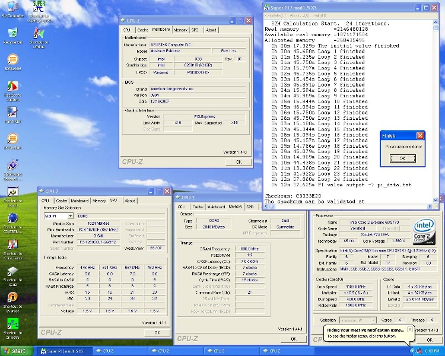Activate the third CPU-Z taskbar button

pyautogui.click(x=232, y=351)
